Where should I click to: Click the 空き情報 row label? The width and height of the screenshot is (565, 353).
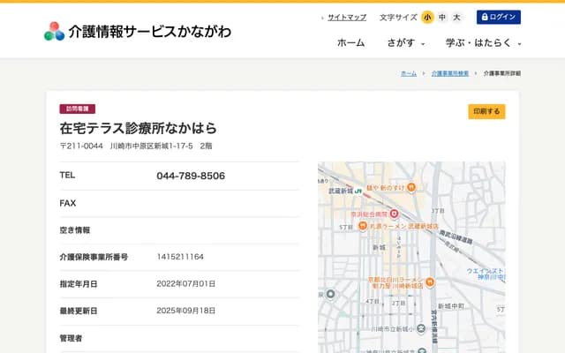(x=74, y=230)
